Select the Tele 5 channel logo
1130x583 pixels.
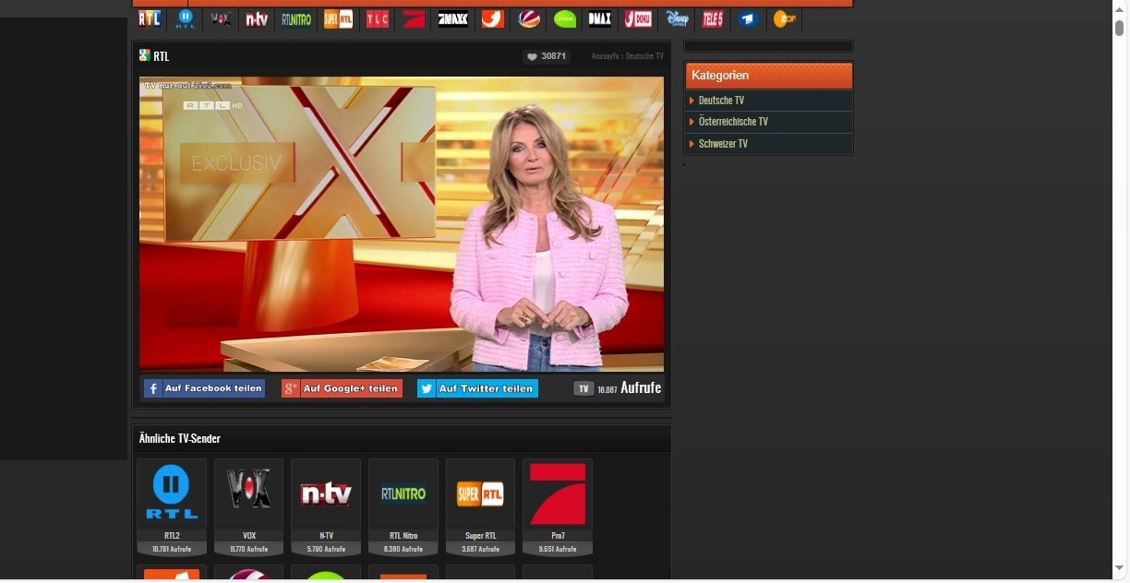pyautogui.click(x=712, y=19)
